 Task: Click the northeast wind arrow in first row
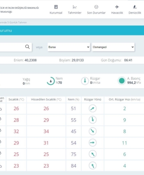[93, 108]
